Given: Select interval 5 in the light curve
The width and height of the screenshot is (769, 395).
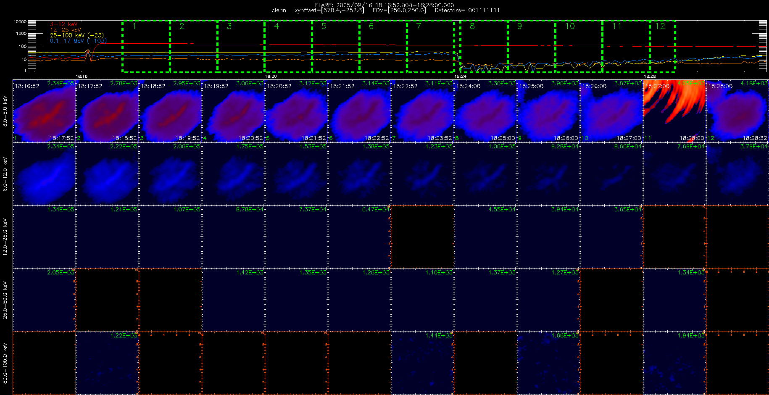Looking at the screenshot, I should (x=336, y=46).
